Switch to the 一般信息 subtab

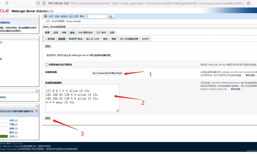coord(50,39)
